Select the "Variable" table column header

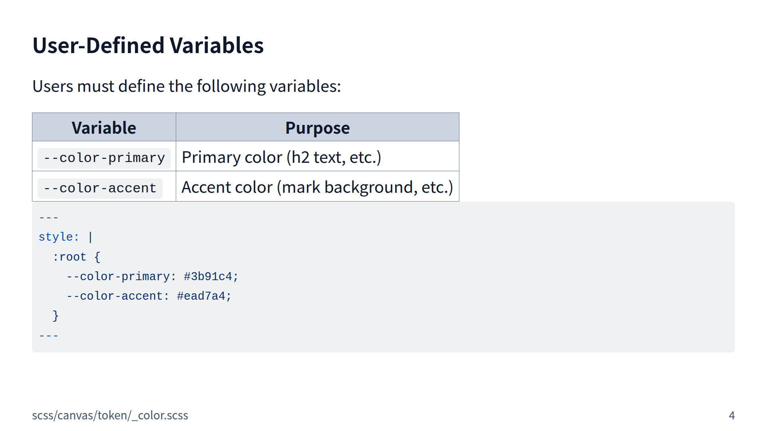pyautogui.click(x=104, y=128)
